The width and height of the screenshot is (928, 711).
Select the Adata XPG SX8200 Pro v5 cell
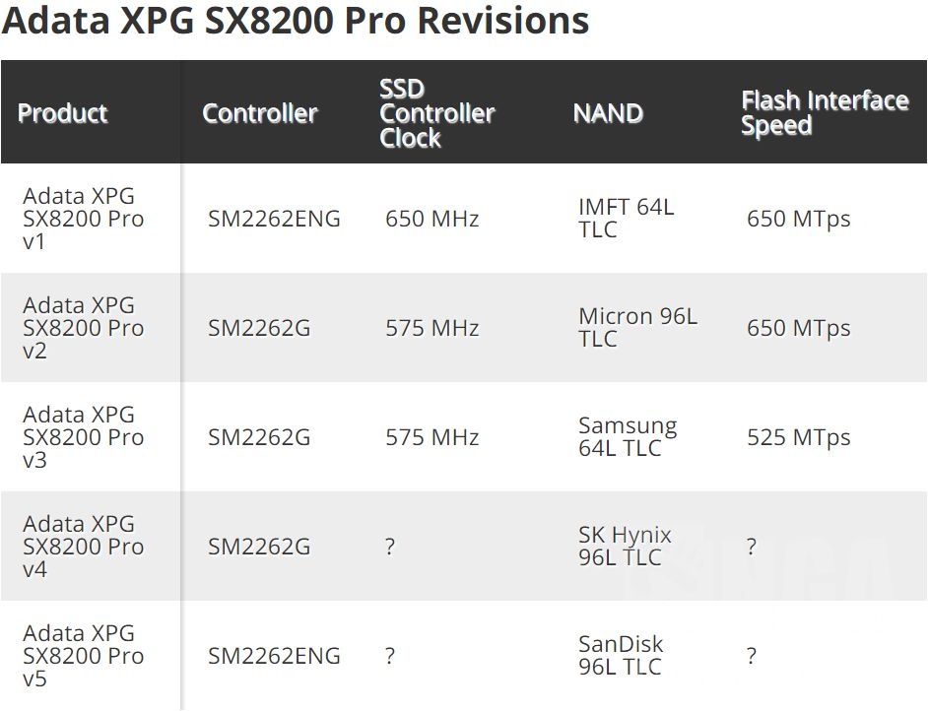click(x=83, y=656)
